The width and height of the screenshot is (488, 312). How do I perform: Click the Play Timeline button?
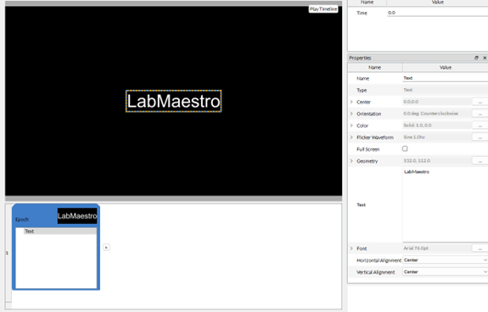coord(323,9)
